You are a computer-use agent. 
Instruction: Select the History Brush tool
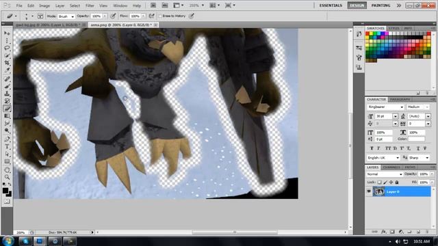[x=7, y=101]
